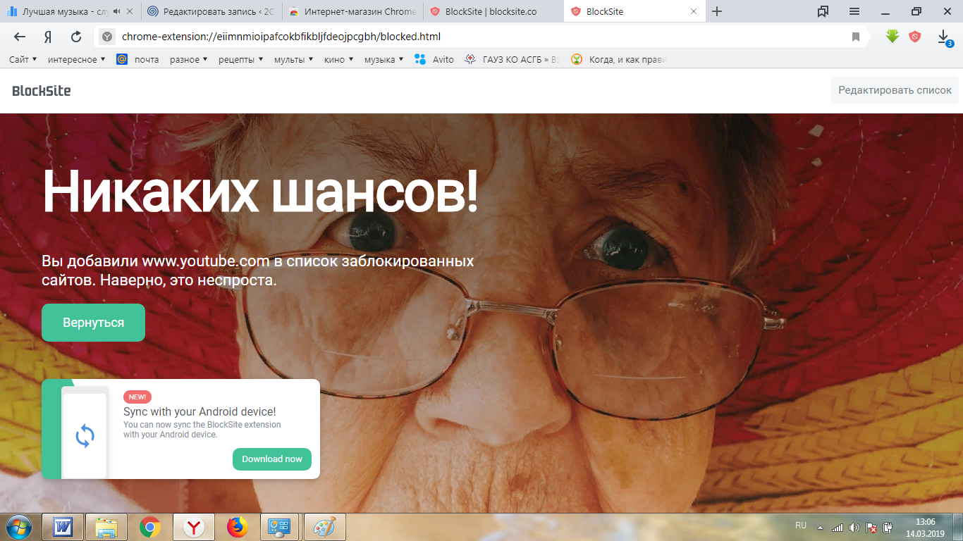Bookmark this page with the flag icon
963x541 pixels.
856,37
